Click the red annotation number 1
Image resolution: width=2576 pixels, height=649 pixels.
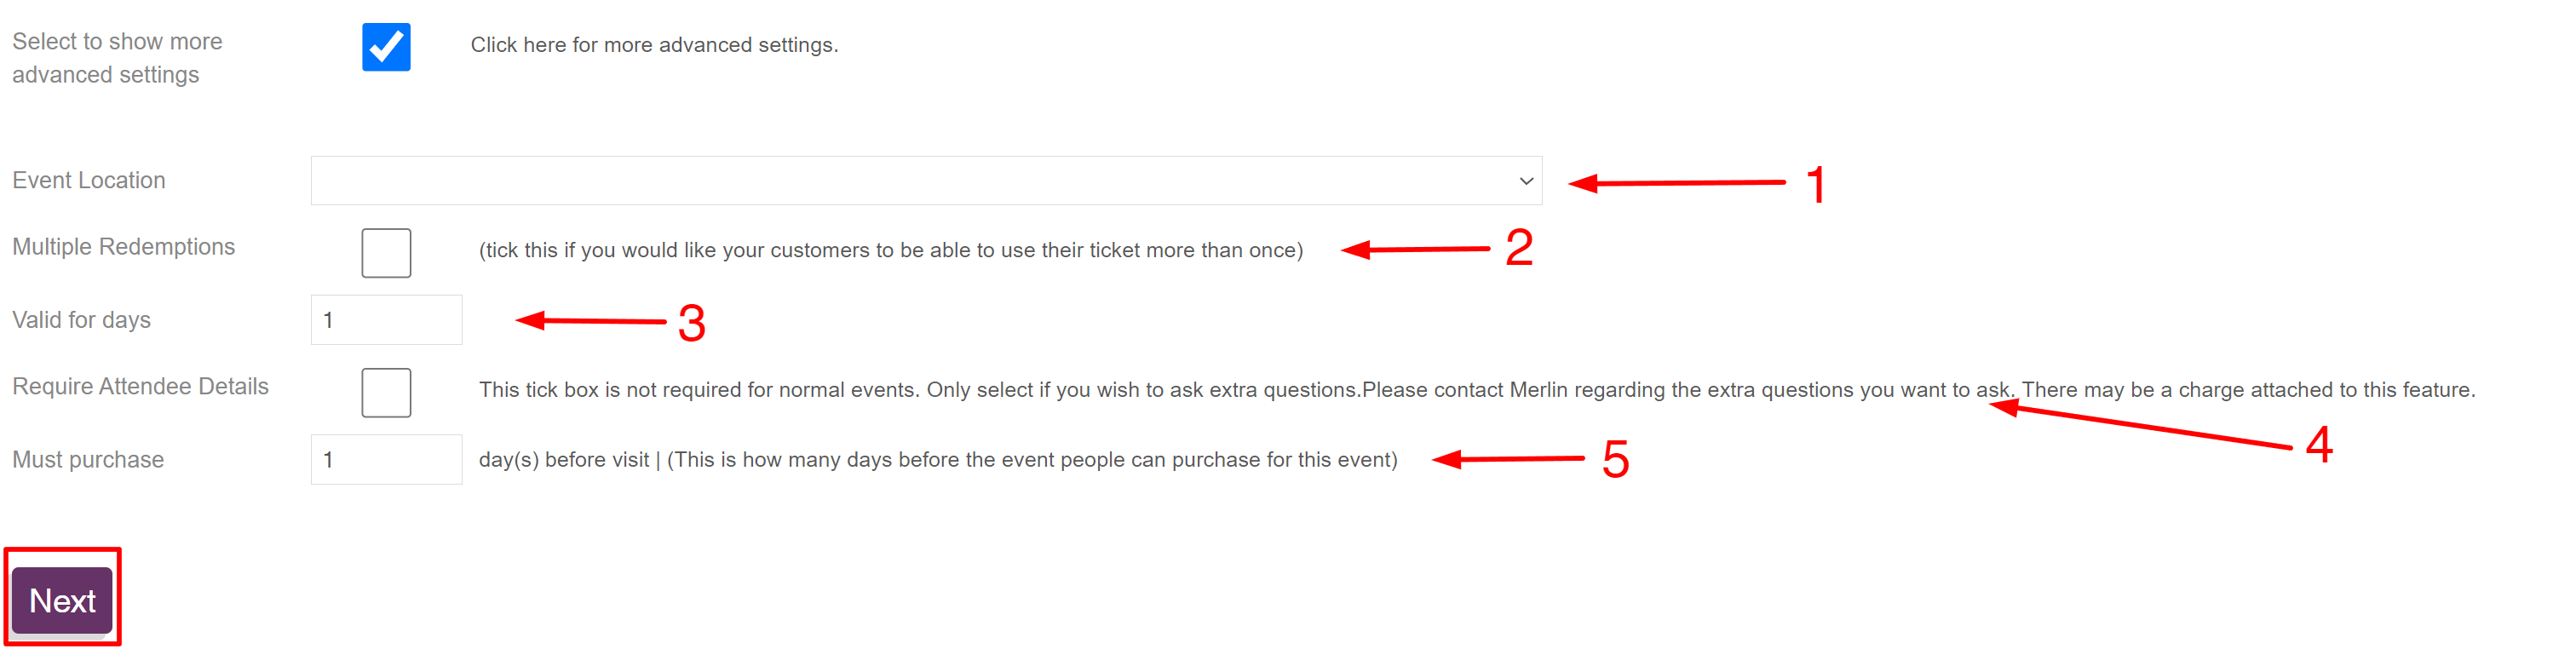(1816, 186)
